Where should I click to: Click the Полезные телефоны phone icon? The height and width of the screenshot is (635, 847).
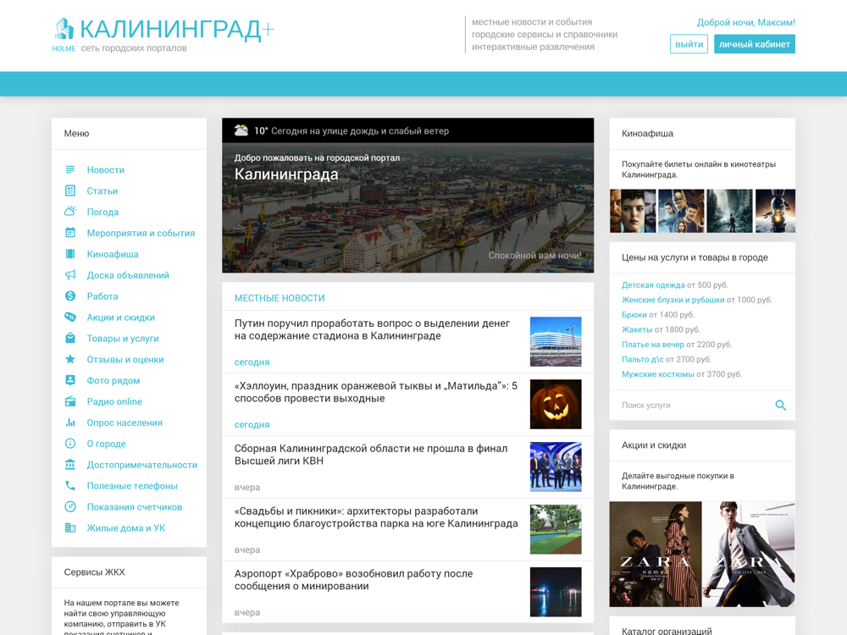tap(70, 485)
